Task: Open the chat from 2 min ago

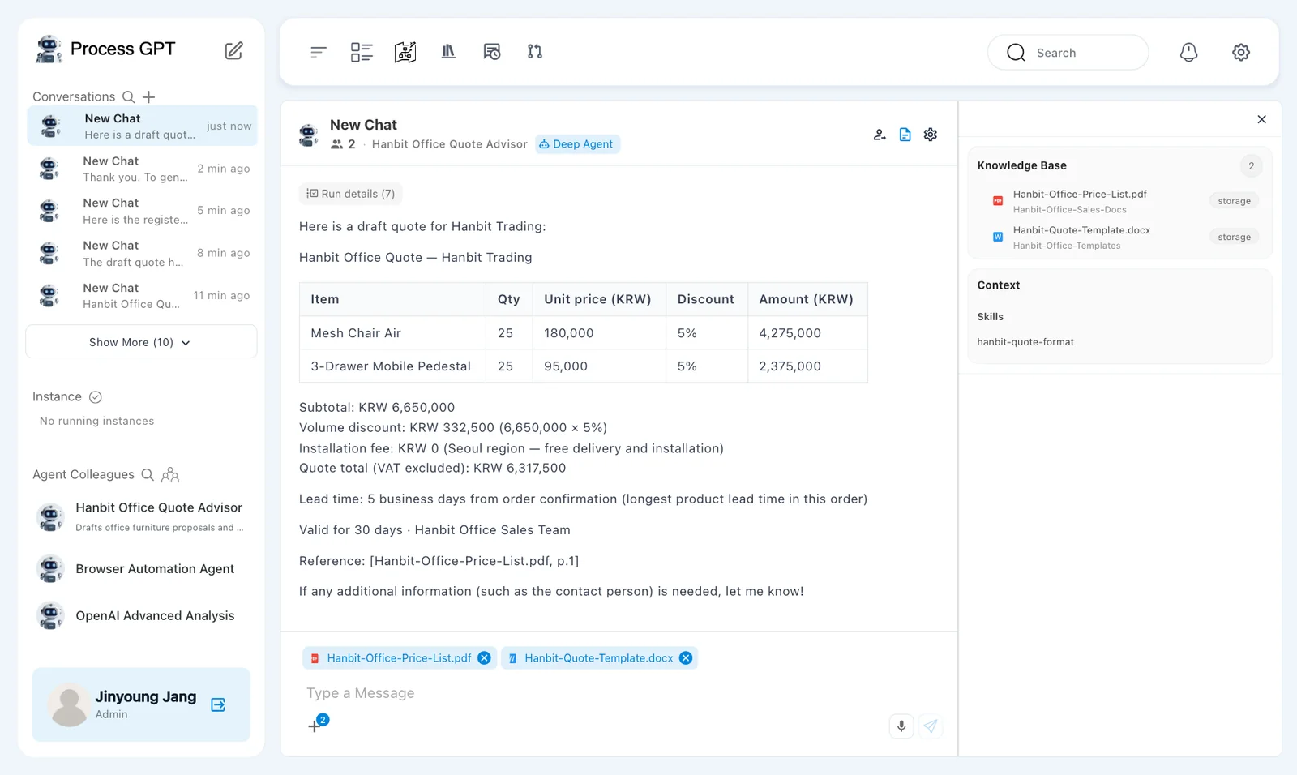Action: click(x=143, y=169)
